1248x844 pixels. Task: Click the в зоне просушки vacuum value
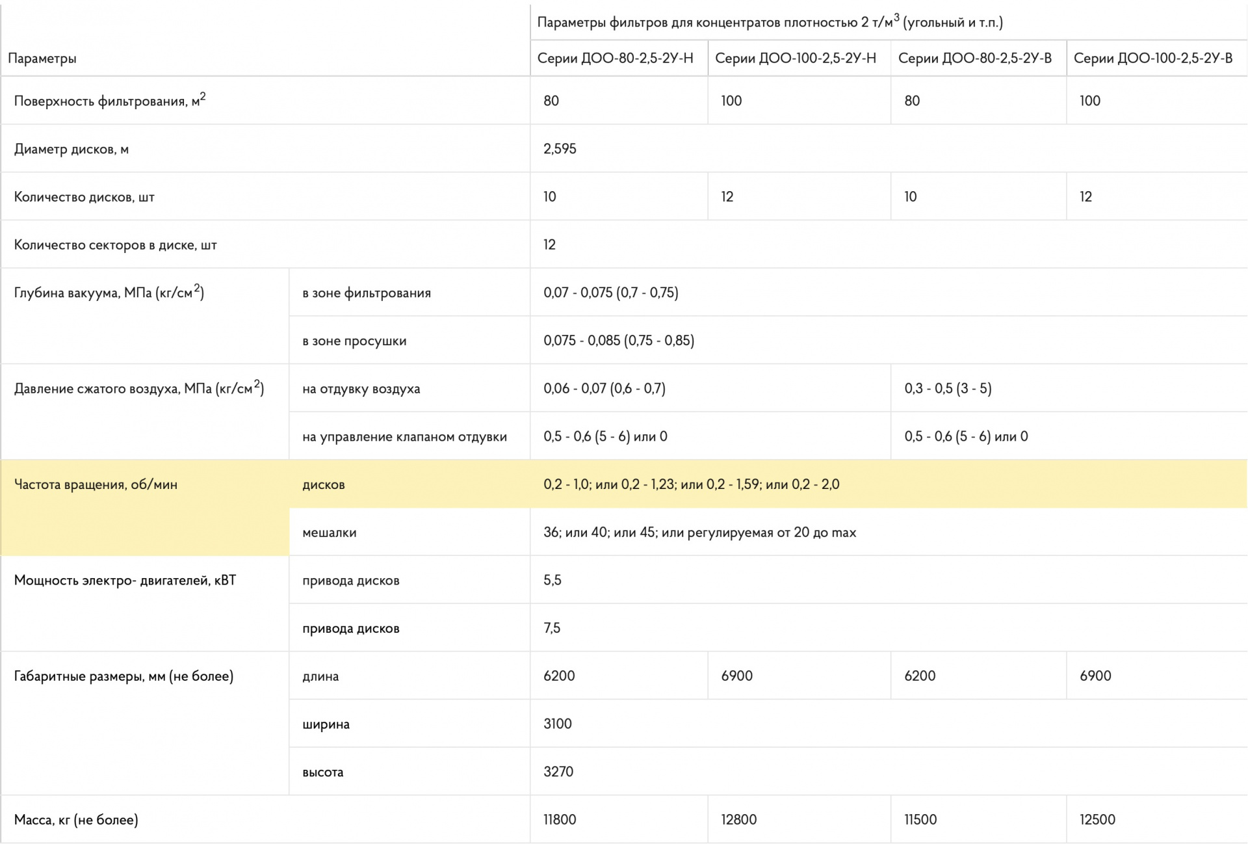[618, 341]
